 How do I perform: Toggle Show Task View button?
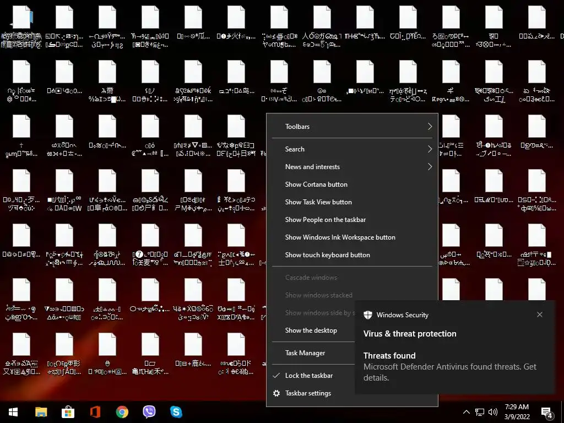[x=352, y=202]
